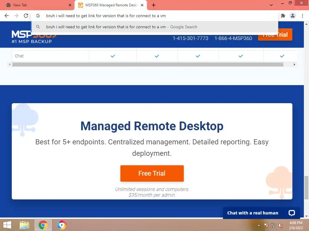
Task: Click the Managed Remote Desktop heading
Action: pyautogui.click(x=152, y=126)
